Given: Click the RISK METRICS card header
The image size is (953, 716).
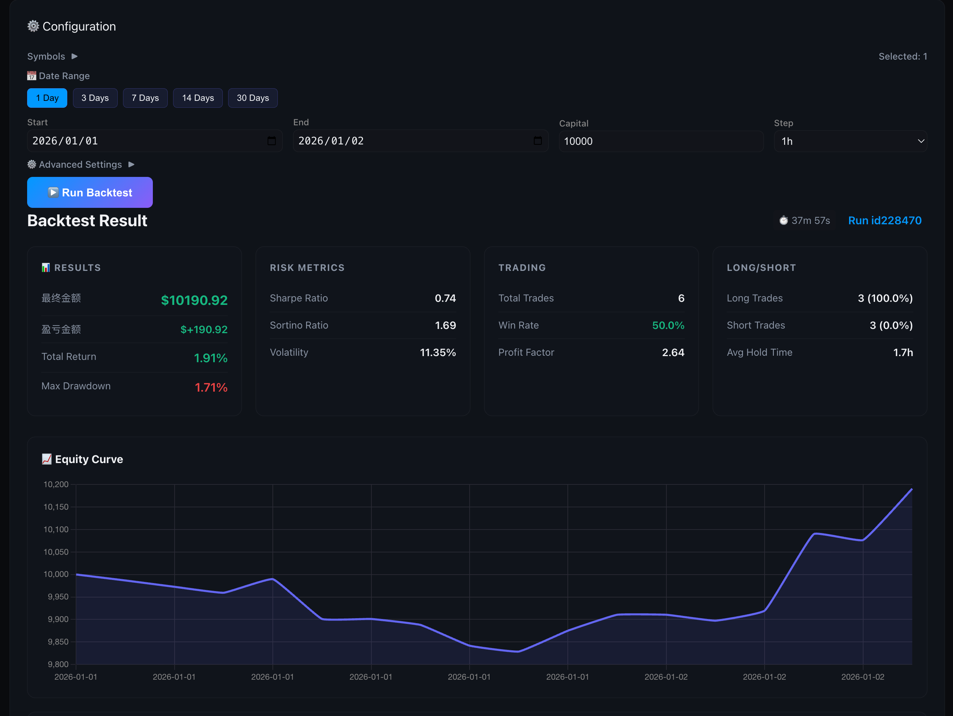Looking at the screenshot, I should click(x=307, y=267).
